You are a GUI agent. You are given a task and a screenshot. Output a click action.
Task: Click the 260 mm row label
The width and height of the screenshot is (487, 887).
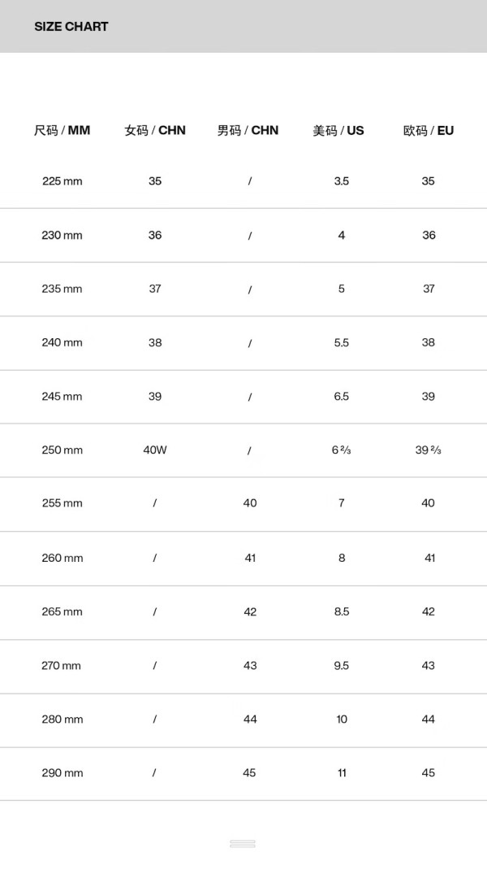pyautogui.click(x=62, y=558)
